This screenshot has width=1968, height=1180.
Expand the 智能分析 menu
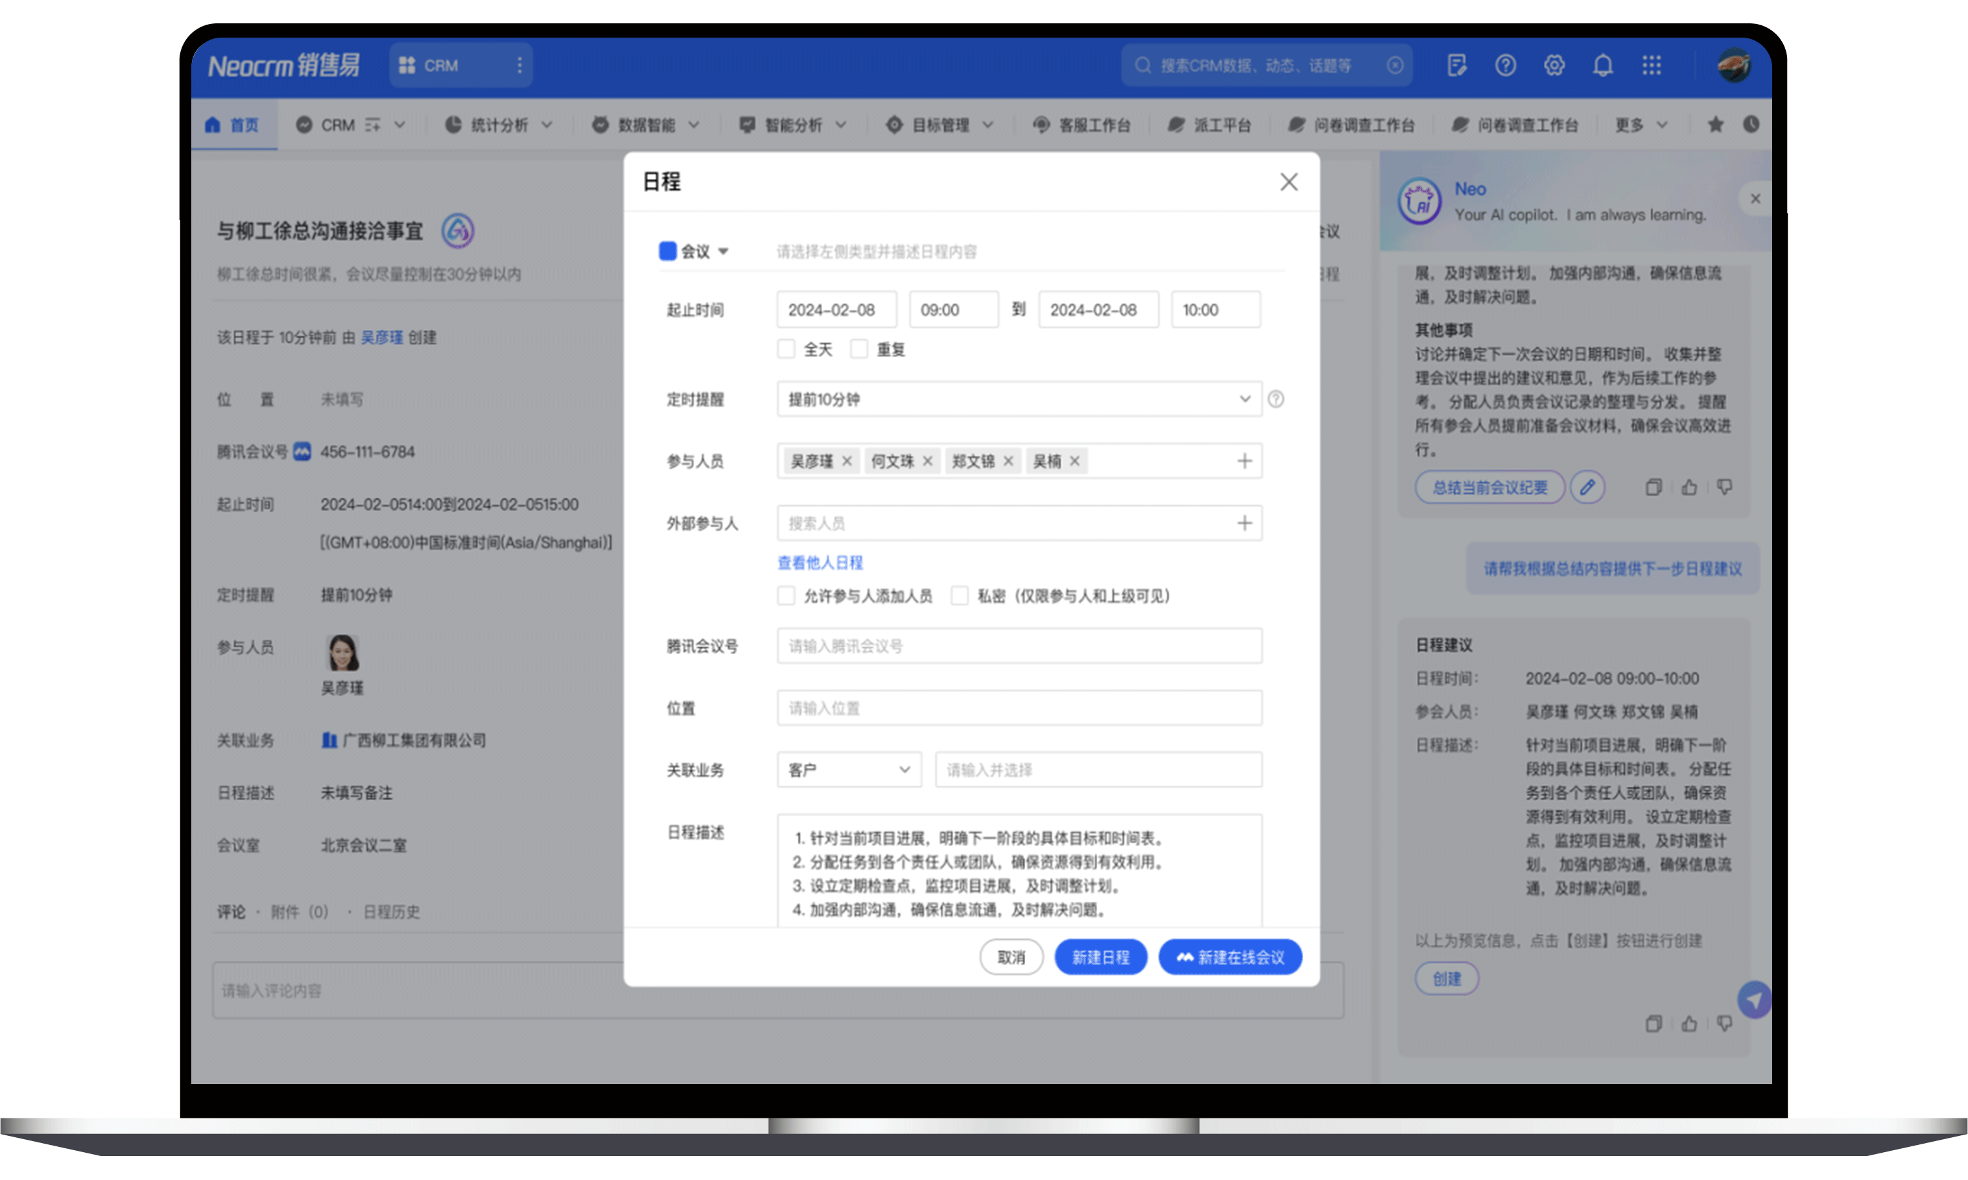(840, 125)
